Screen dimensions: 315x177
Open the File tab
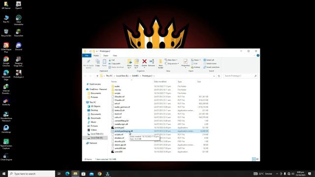[87, 56]
